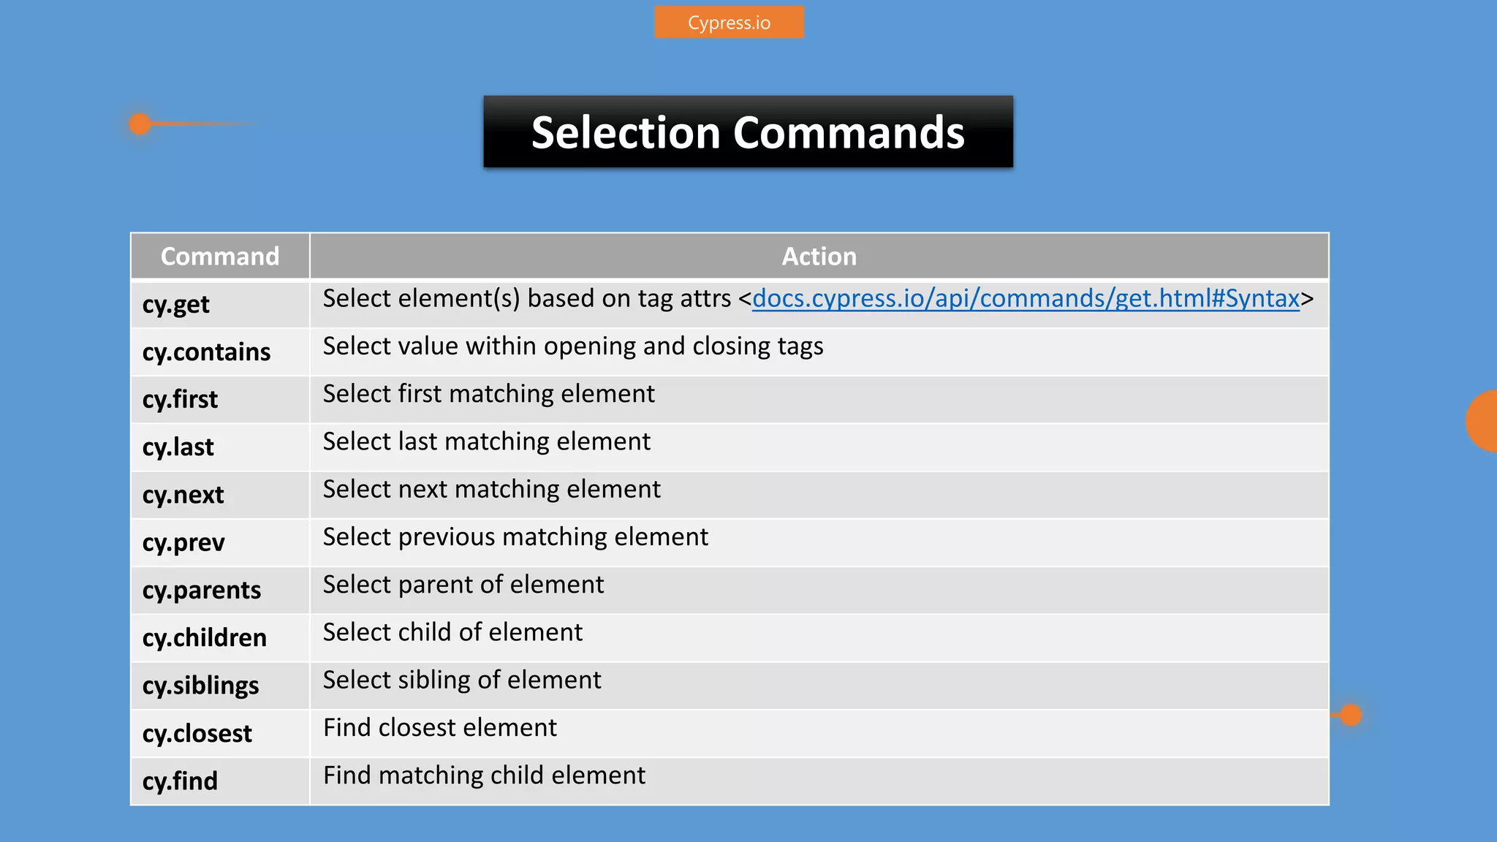This screenshot has height=842, width=1497.
Task: Click the cy.next command cell
Action: pyautogui.click(x=220, y=495)
